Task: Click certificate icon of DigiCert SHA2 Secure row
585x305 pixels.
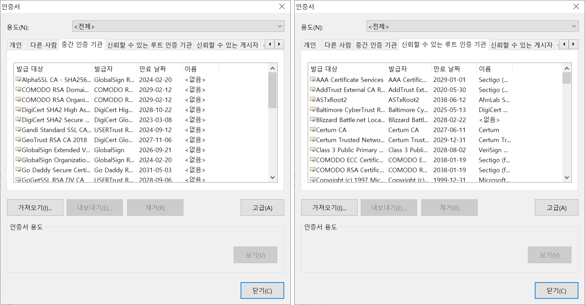Action: [x=18, y=120]
